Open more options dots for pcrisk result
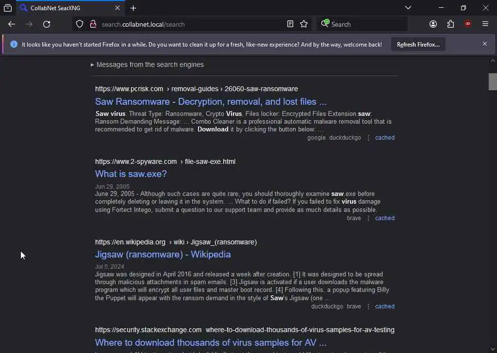This screenshot has height=353, width=497. [368, 138]
